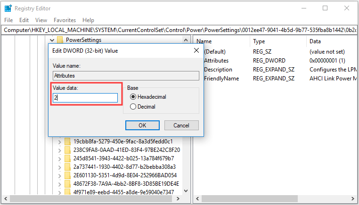
Task: Expand the 245d8541-3943 key
Action: point(59,159)
